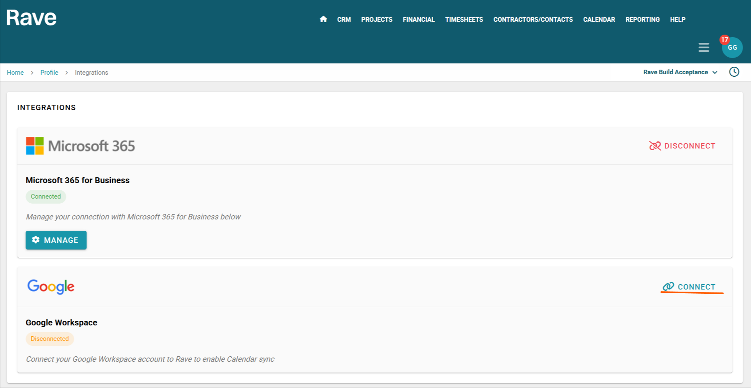Open the Help menu
The image size is (751, 388).
click(677, 20)
